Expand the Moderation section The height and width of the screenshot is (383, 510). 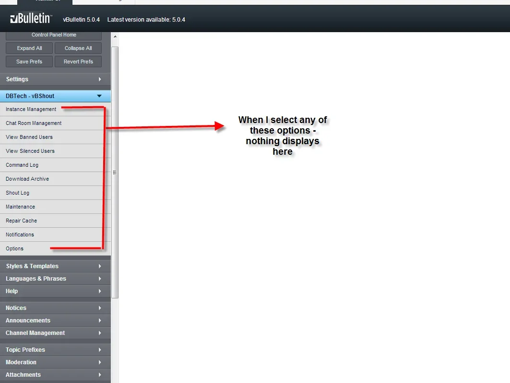(x=55, y=362)
